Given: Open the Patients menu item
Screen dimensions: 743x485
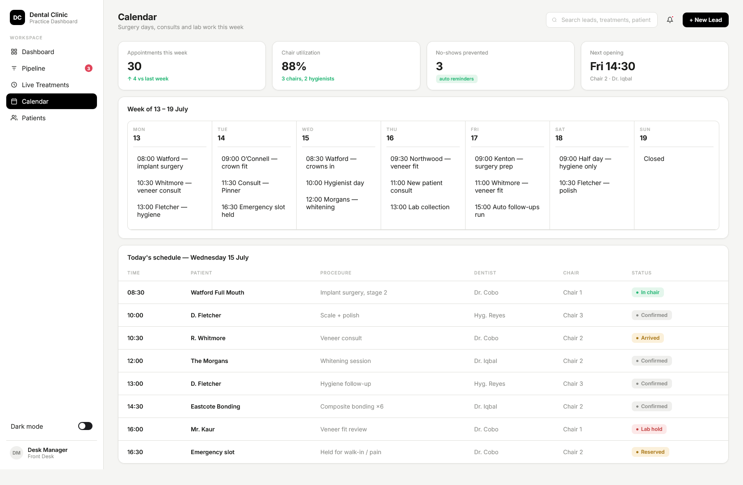Looking at the screenshot, I should (51, 118).
